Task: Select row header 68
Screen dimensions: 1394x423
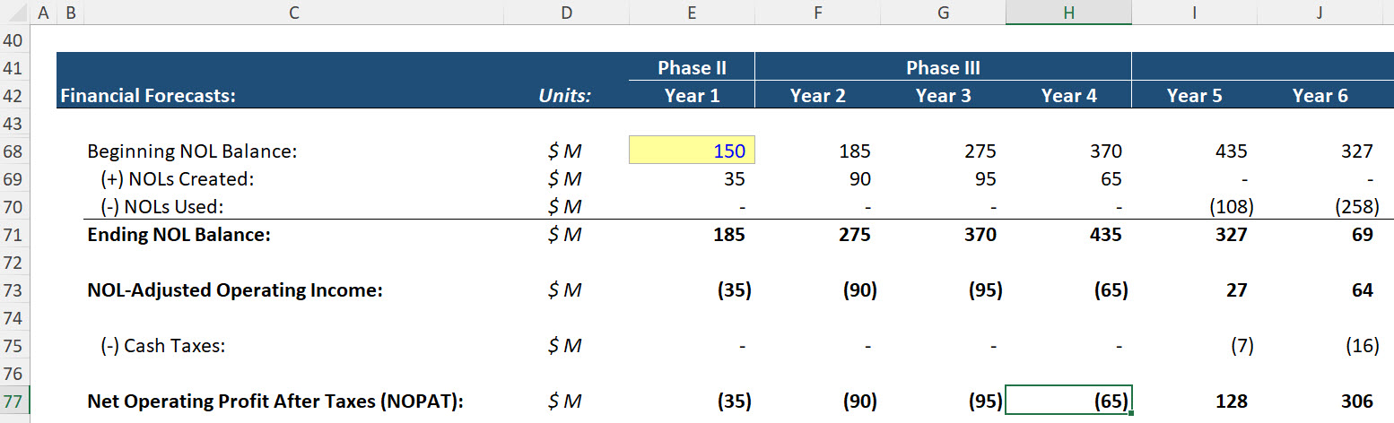Action: [x=15, y=151]
